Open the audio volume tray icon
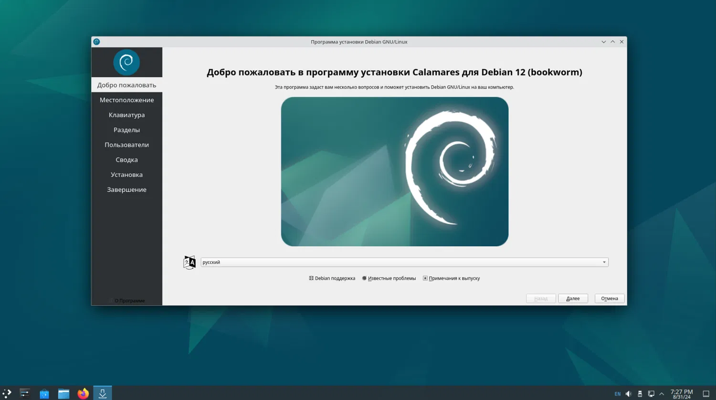 click(x=629, y=394)
